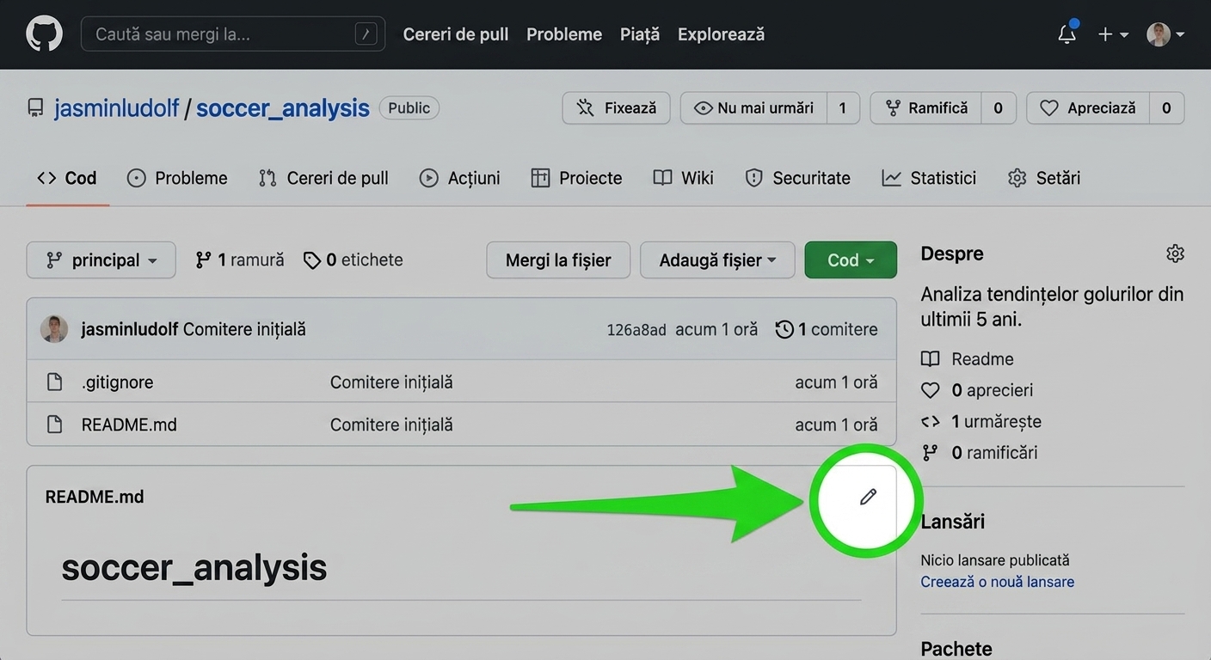Switch to the Probleme repository tab
The height and width of the screenshot is (660, 1211).
click(177, 178)
